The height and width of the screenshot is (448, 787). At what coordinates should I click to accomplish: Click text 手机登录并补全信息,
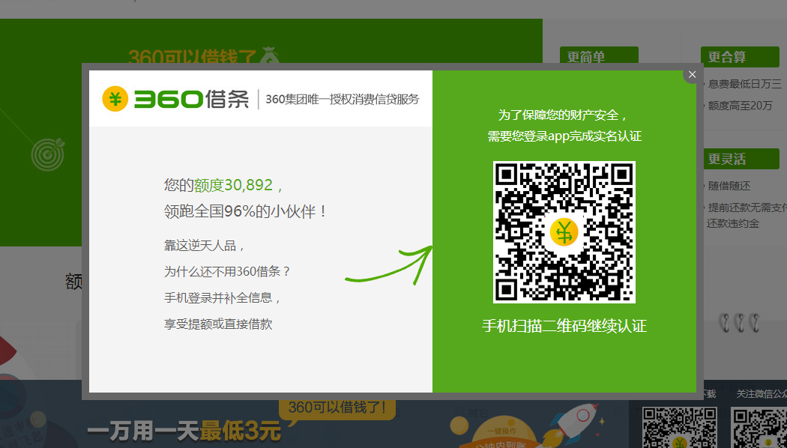pos(223,298)
